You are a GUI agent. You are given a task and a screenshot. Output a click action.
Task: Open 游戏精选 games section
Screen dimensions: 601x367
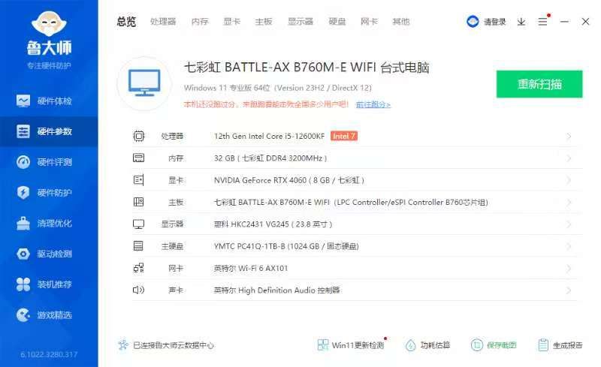click(x=48, y=315)
